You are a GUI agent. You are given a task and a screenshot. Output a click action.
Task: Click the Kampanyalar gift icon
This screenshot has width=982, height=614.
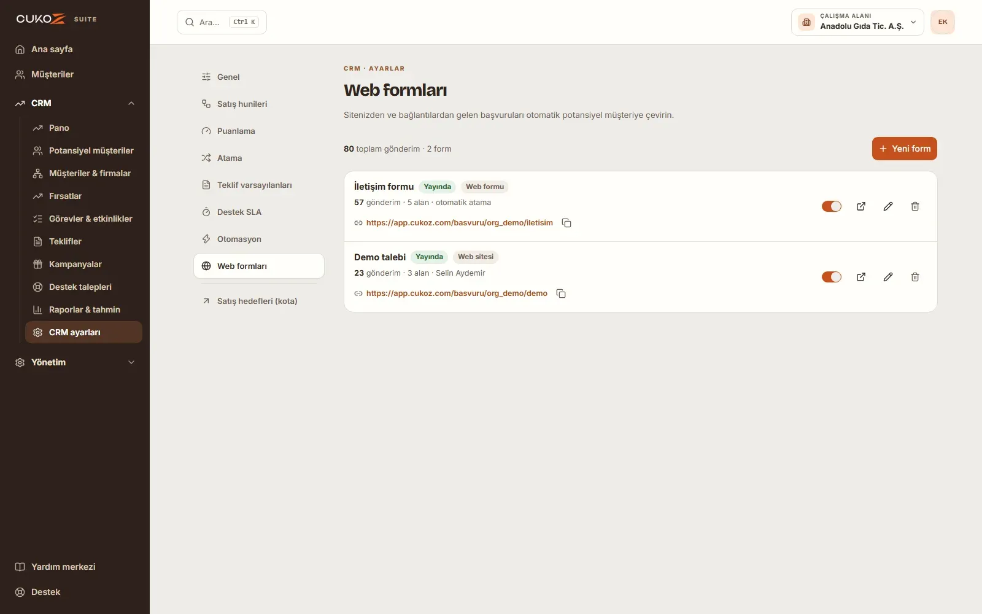coord(37,264)
